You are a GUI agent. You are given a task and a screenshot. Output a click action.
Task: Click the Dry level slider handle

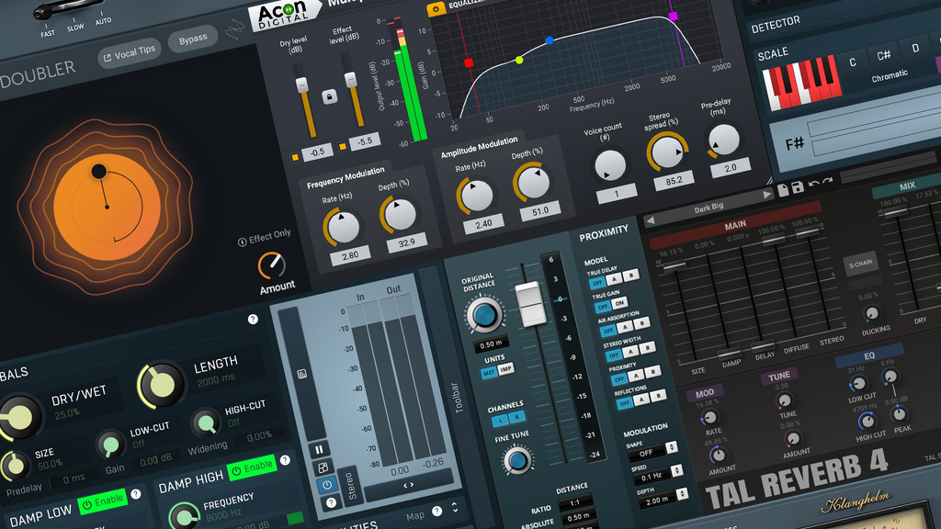[x=300, y=85]
